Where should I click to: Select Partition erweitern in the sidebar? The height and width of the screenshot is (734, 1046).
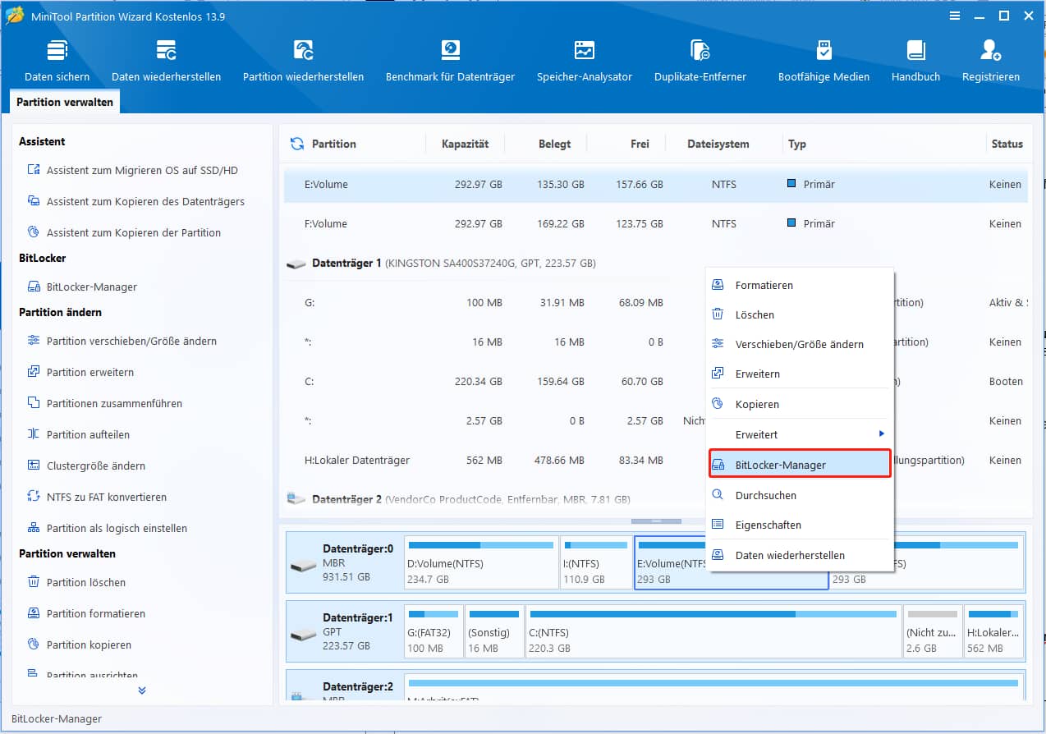pyautogui.click(x=80, y=372)
